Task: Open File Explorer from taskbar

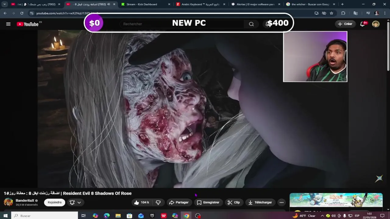Action: coord(118,216)
